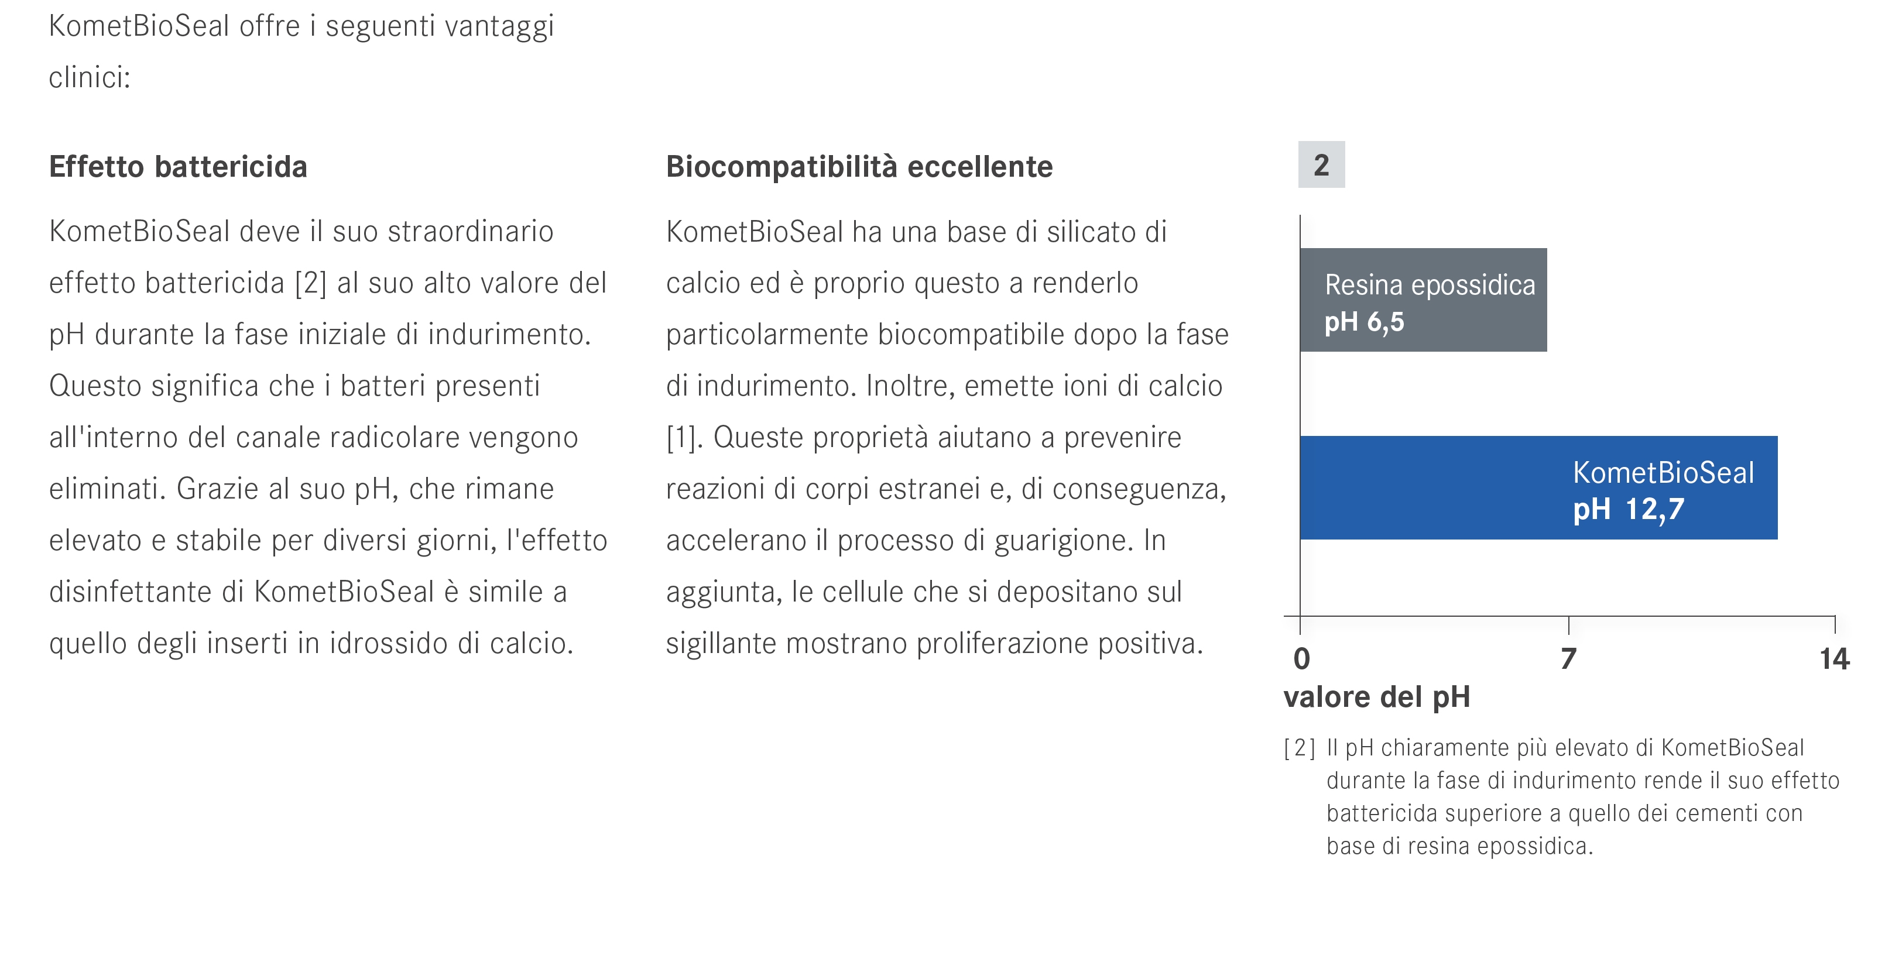Click the 'KometBioSeal' label inside blue bar

click(x=1663, y=473)
